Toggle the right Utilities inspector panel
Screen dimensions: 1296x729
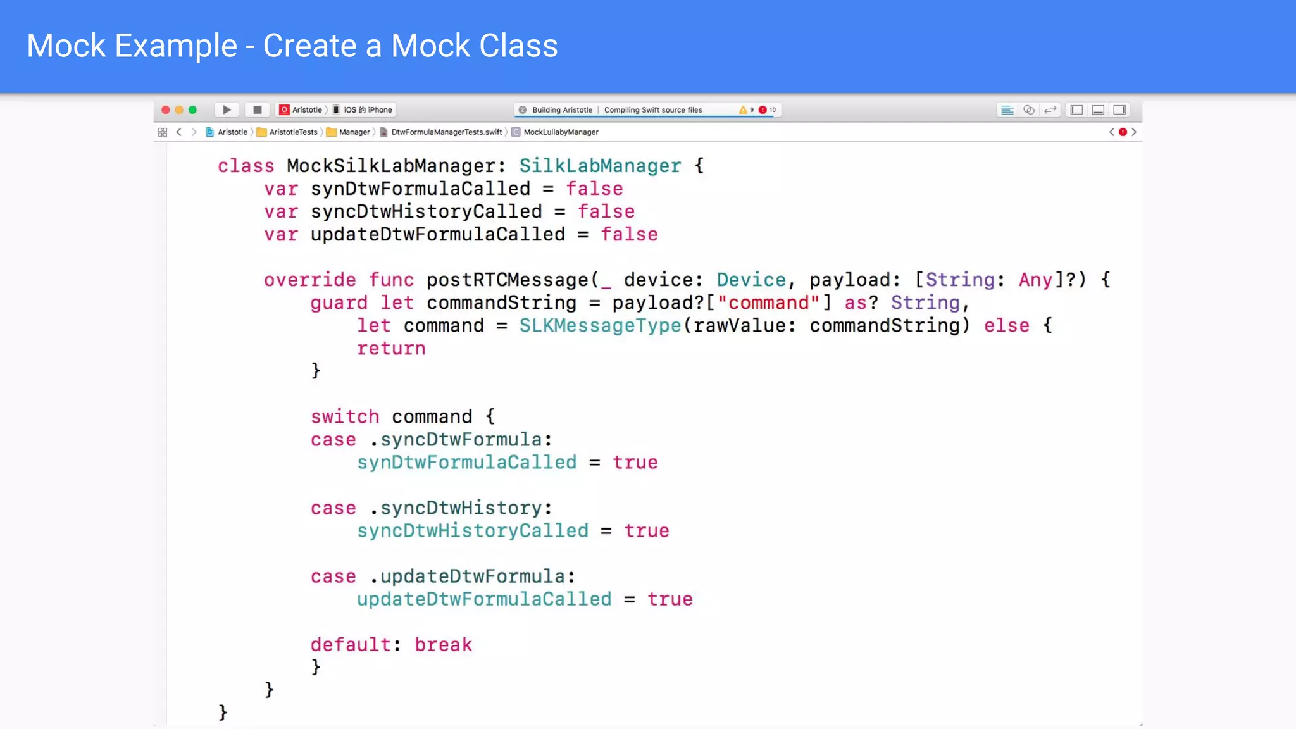tap(1119, 110)
